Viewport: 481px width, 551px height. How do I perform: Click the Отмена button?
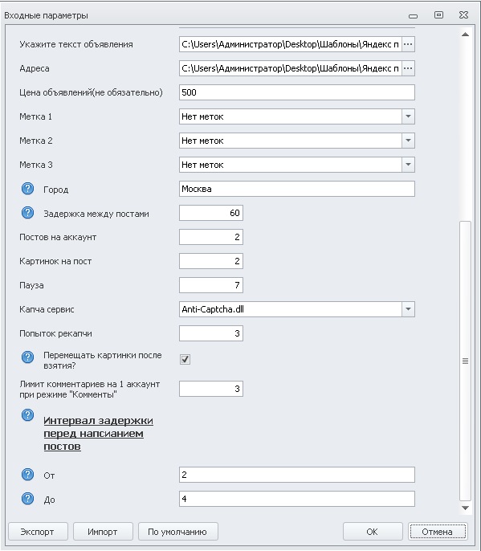438,532
